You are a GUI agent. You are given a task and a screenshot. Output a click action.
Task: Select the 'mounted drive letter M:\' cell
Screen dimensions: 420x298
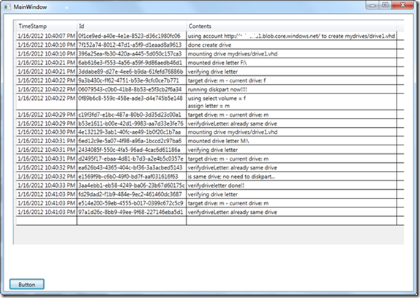point(291,141)
